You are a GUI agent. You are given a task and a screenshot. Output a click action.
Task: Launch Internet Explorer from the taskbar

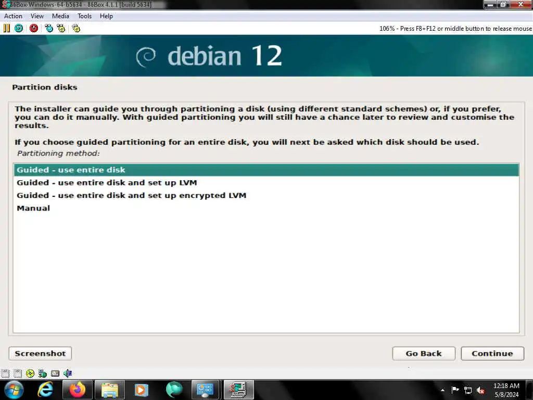45,390
